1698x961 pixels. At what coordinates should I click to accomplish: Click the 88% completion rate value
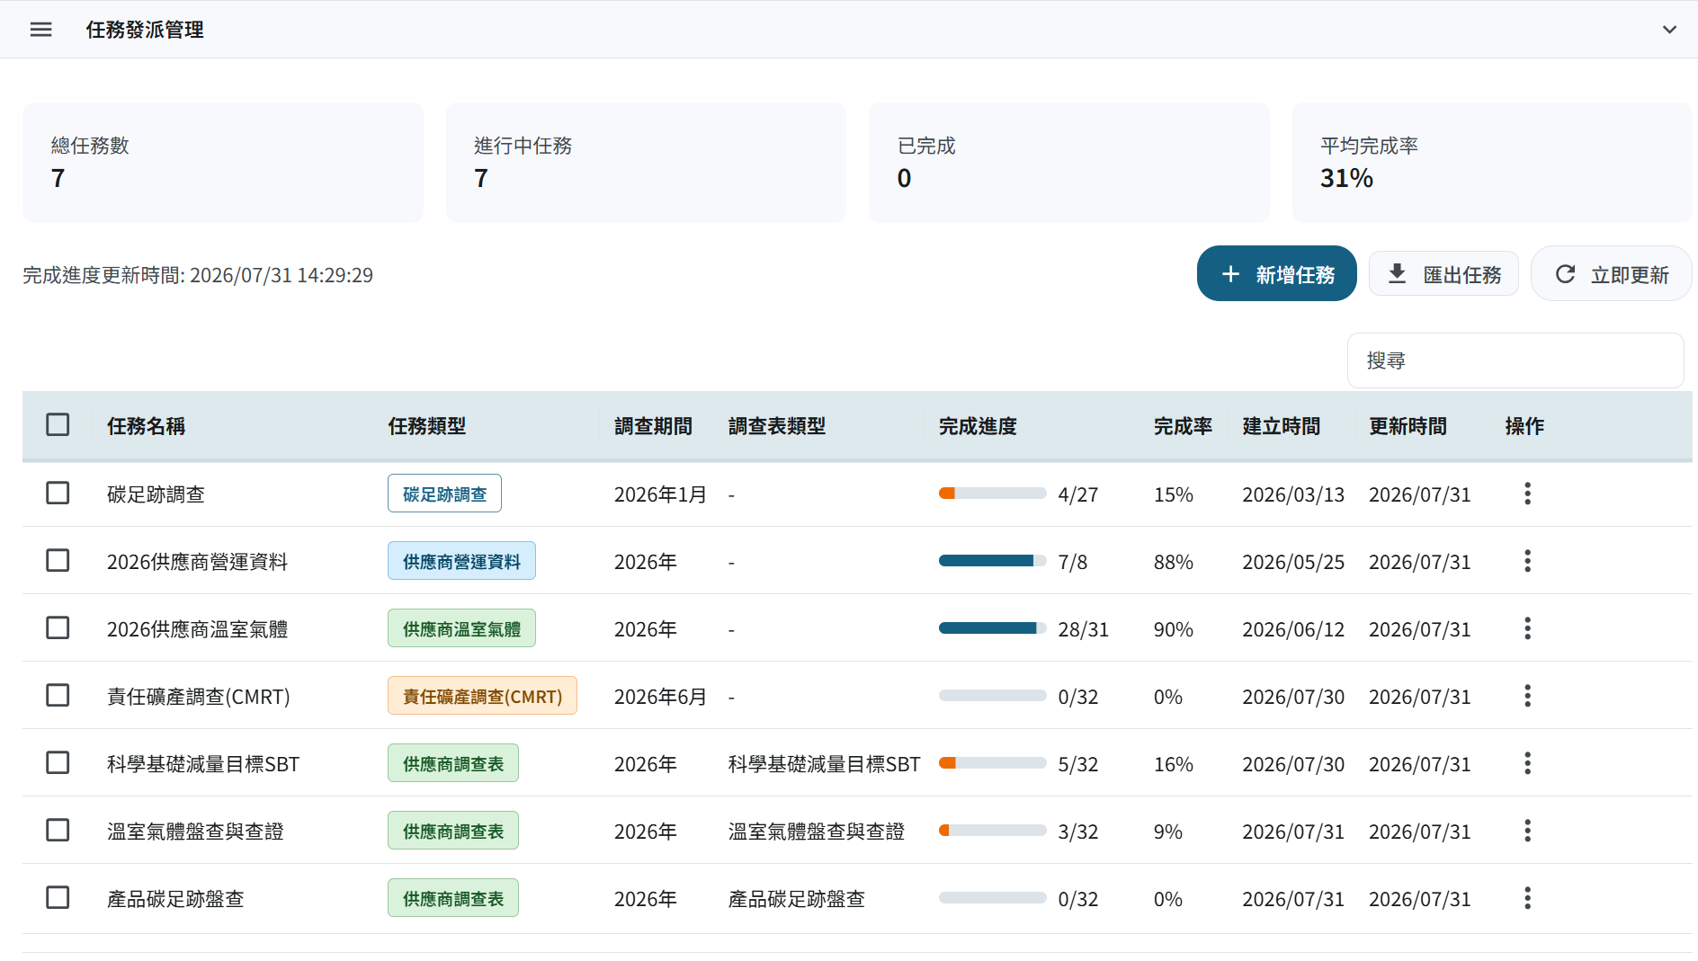coord(1174,562)
